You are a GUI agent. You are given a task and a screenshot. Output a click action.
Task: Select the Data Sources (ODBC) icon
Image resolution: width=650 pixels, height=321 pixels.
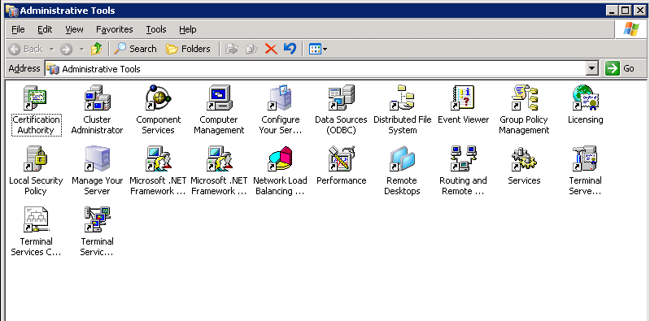341,98
